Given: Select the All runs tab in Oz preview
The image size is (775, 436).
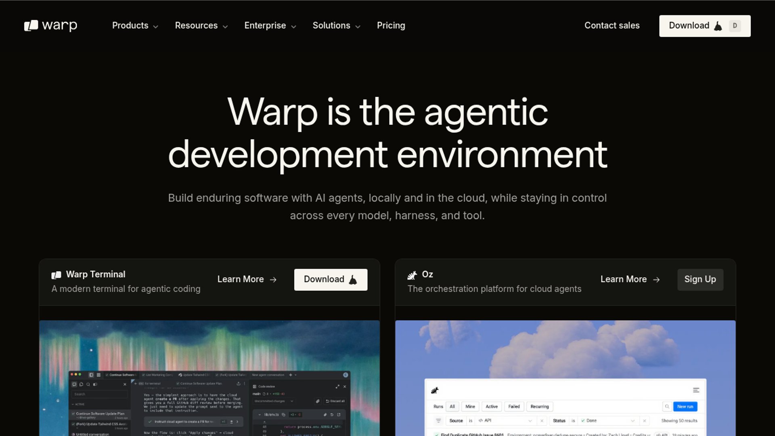Looking at the screenshot, I should pos(452,407).
